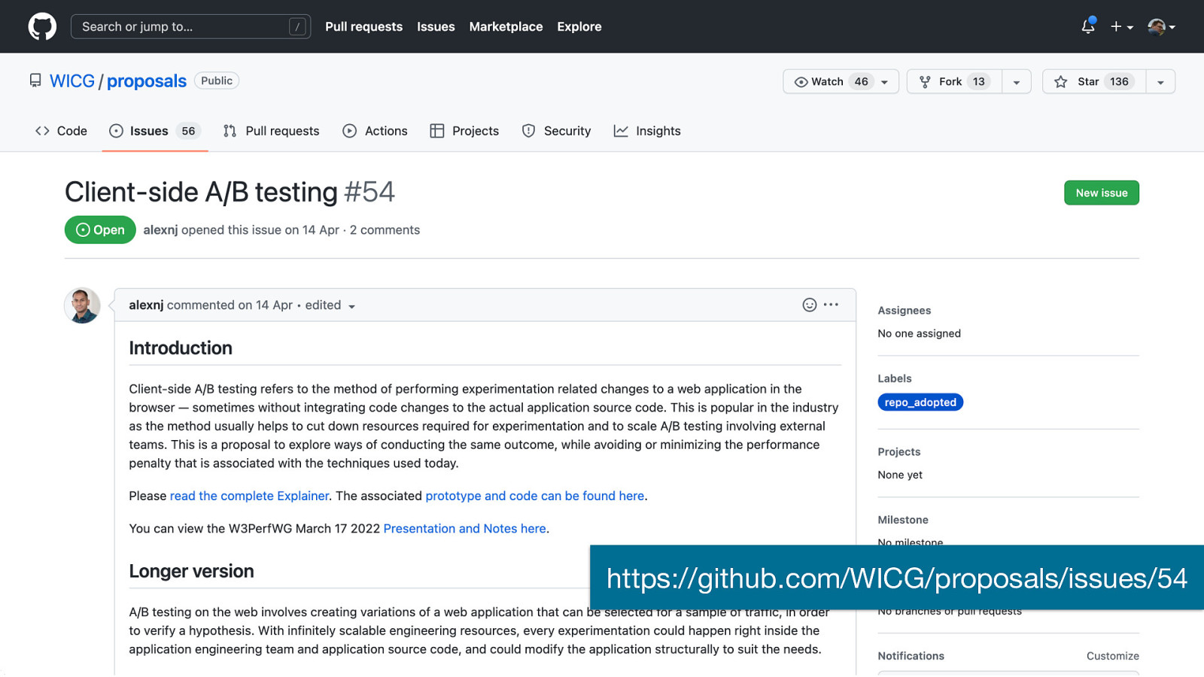This screenshot has width=1204, height=677.
Task: Open read the complete Explainer link
Action: (x=249, y=496)
